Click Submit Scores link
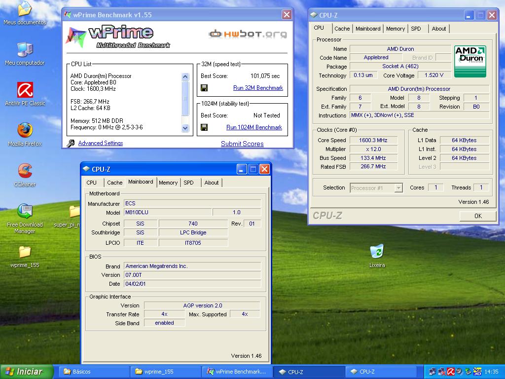The width and height of the screenshot is (505, 379). click(x=242, y=144)
